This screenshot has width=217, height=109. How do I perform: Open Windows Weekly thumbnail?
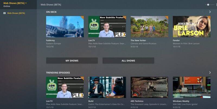pyautogui.click(x=192, y=87)
